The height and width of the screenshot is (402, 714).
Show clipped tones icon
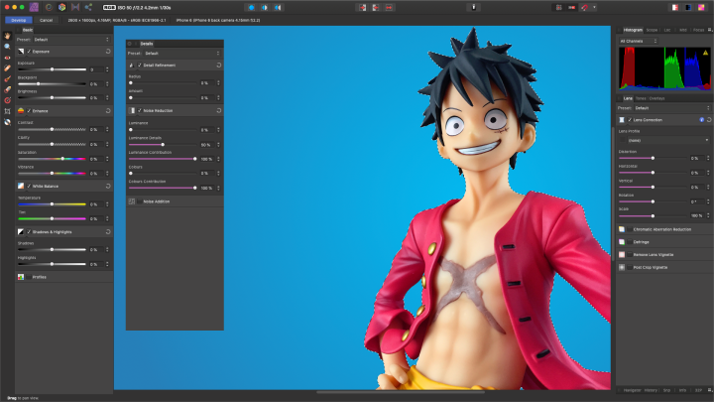point(701,7)
